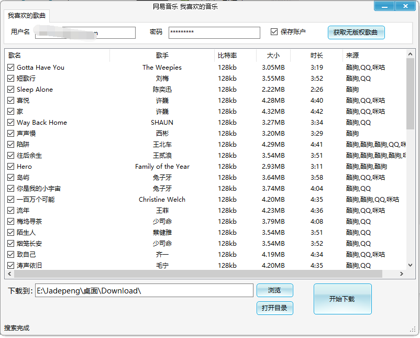
Task: Click the 4:08 duration cell
Action: click(x=317, y=221)
